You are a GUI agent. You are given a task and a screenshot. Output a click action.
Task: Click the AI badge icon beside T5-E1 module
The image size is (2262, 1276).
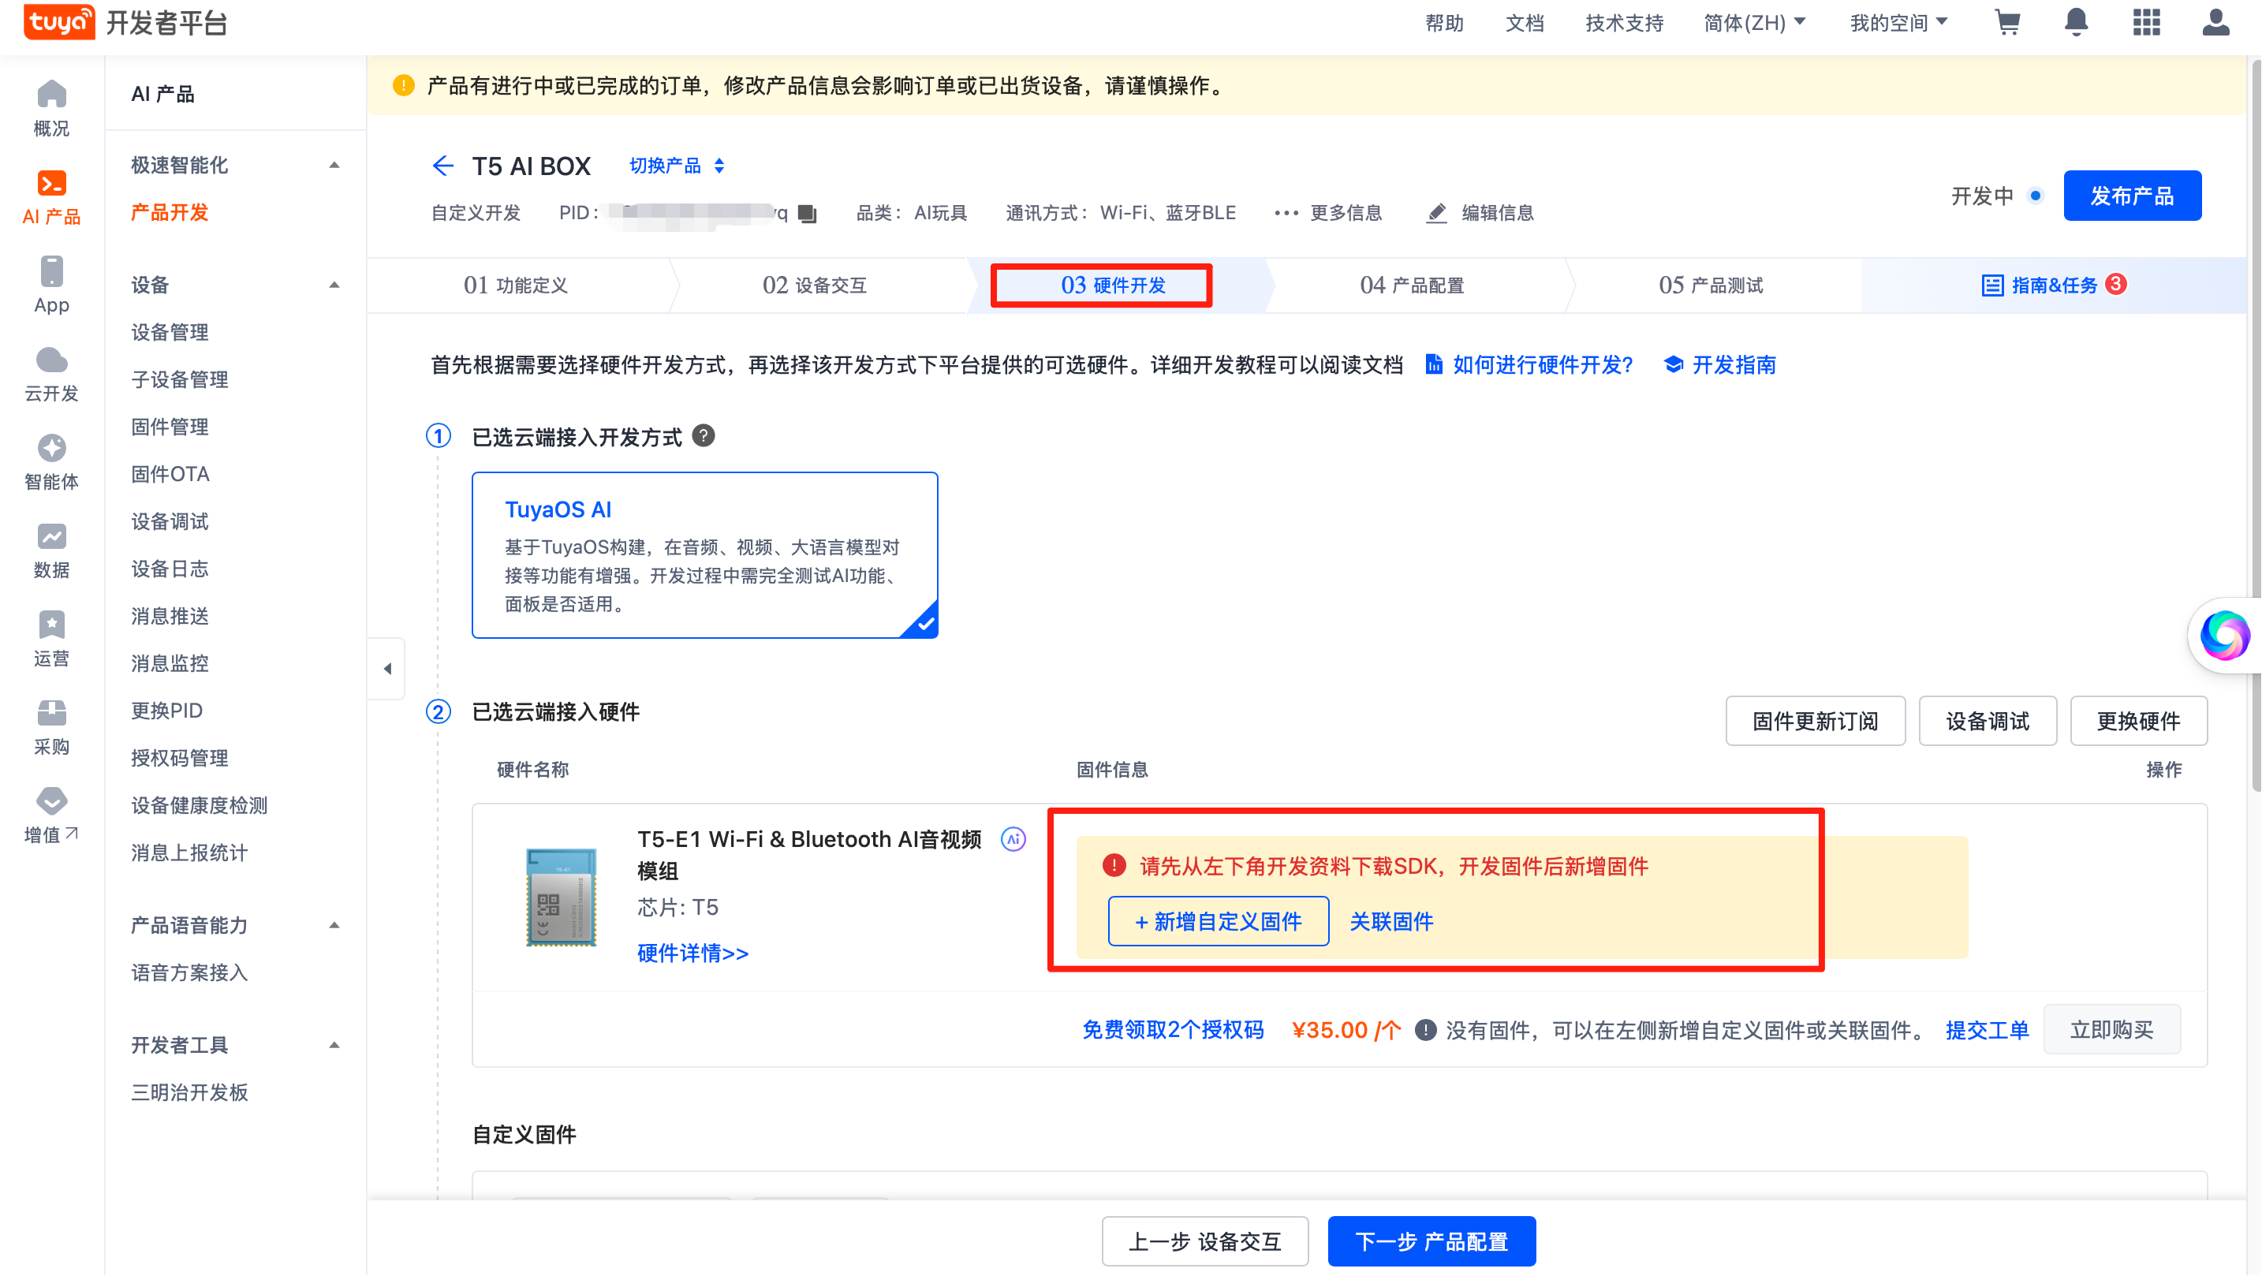click(x=1013, y=838)
